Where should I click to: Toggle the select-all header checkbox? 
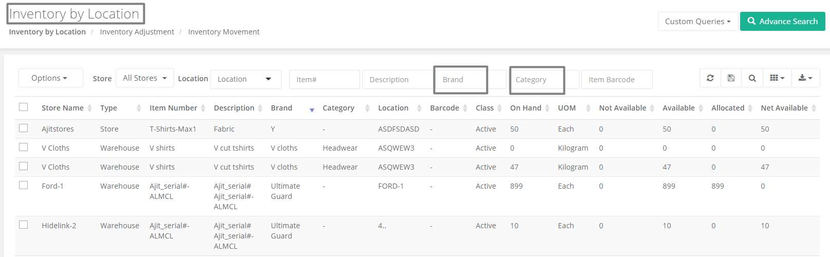click(23, 107)
